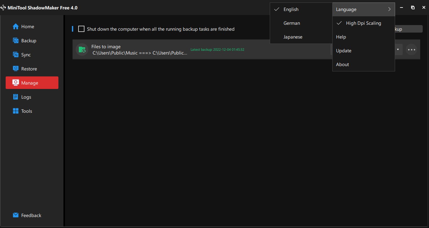Open the About menu entry
Screen dimensions: 429x228
[342, 65]
